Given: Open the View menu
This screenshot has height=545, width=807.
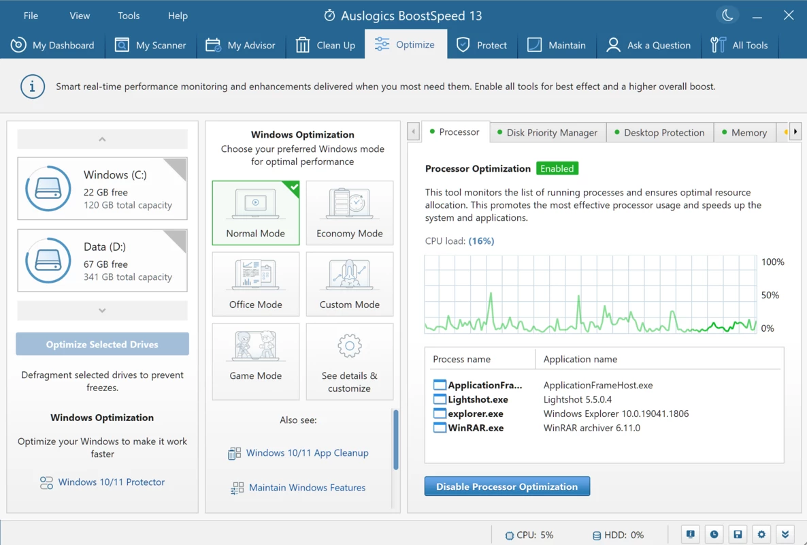Looking at the screenshot, I should coord(80,16).
